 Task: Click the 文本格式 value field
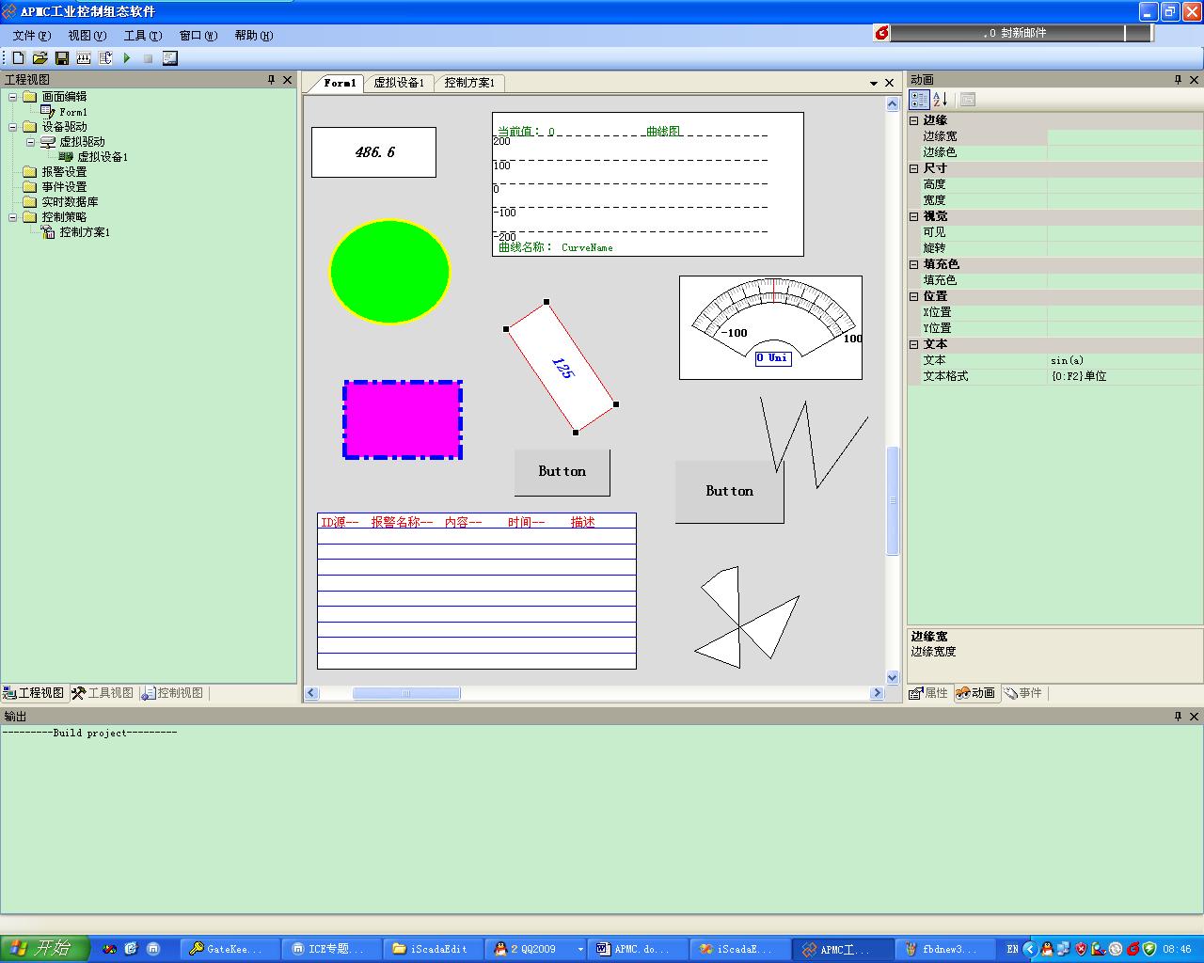pos(1125,376)
